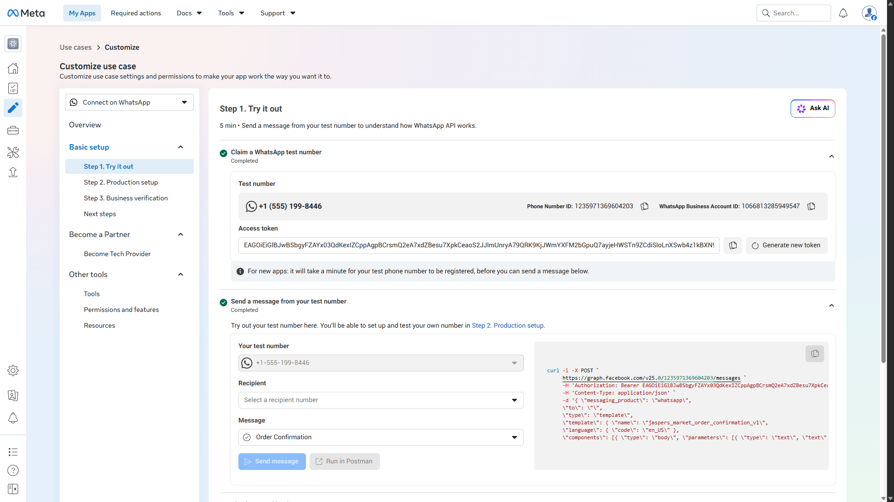
Task: Open the Docs menu
Action: (x=189, y=13)
